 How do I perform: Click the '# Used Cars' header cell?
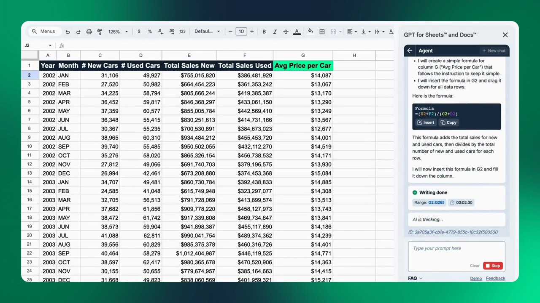pos(140,66)
